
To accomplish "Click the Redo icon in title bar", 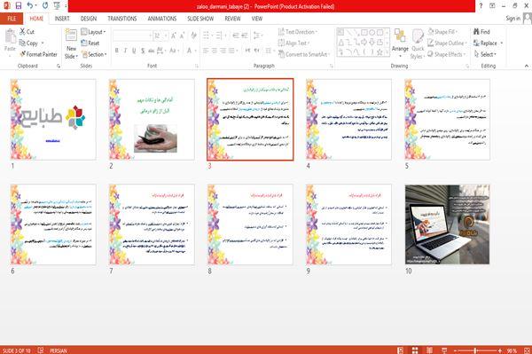I will pyautogui.click(x=45, y=5).
